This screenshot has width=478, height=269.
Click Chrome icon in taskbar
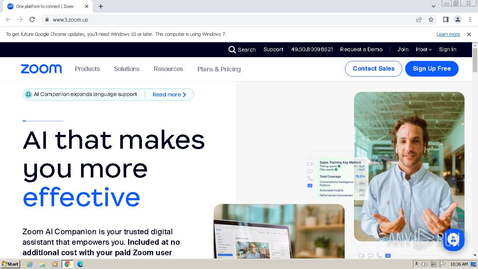67,264
